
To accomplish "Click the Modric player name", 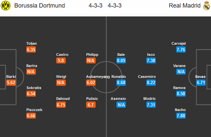I will [x=150, y=99].
